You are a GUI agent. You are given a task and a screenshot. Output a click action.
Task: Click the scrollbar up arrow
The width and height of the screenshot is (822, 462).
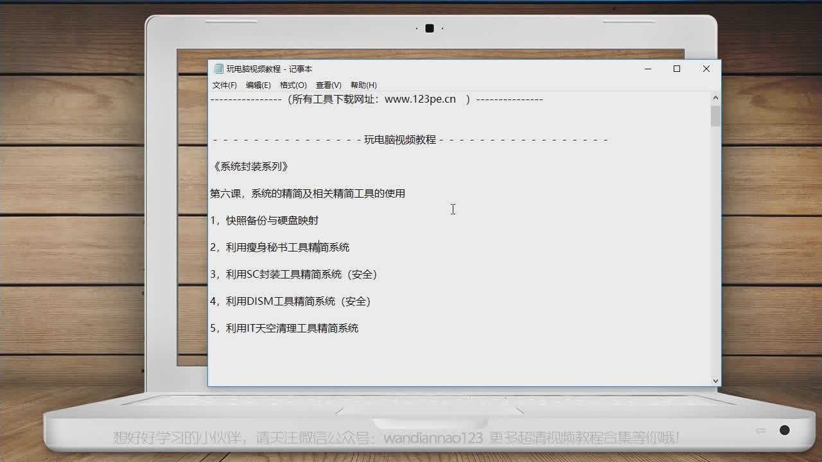click(715, 98)
